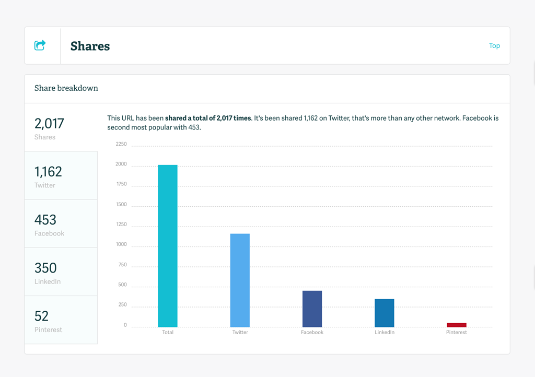Screen dimensions: 535x377
Task: Click the light blue Twitter bar
Action: coord(240,280)
